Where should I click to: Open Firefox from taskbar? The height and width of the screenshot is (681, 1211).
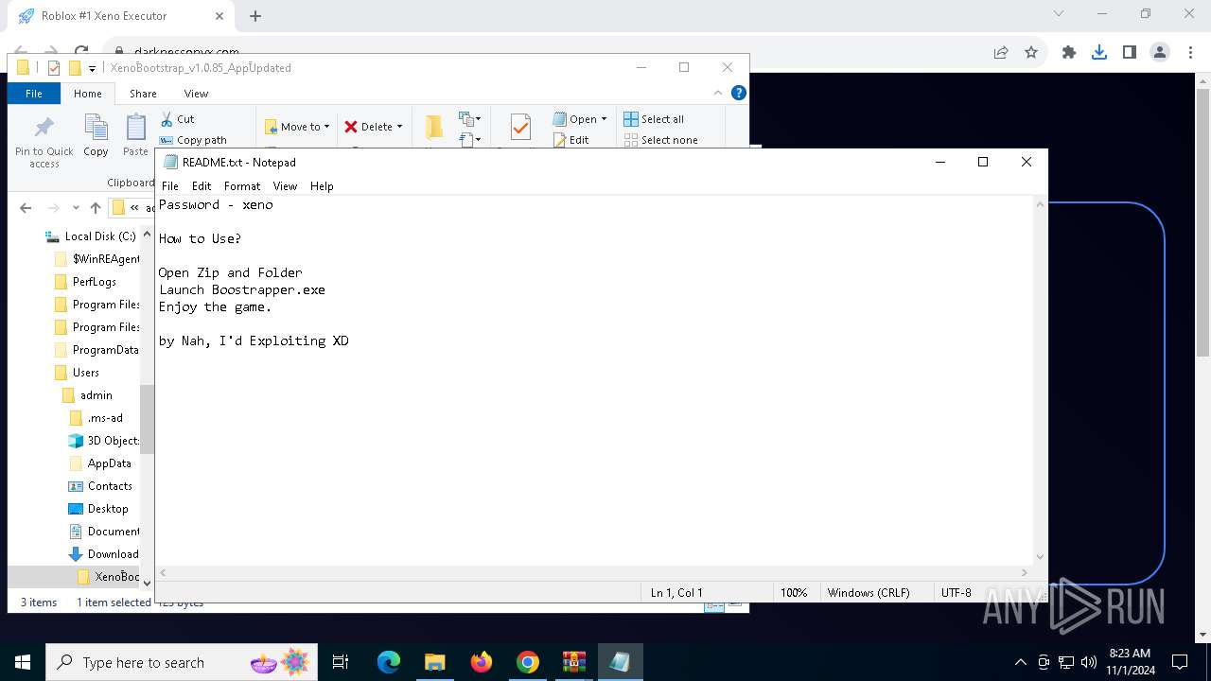point(482,662)
